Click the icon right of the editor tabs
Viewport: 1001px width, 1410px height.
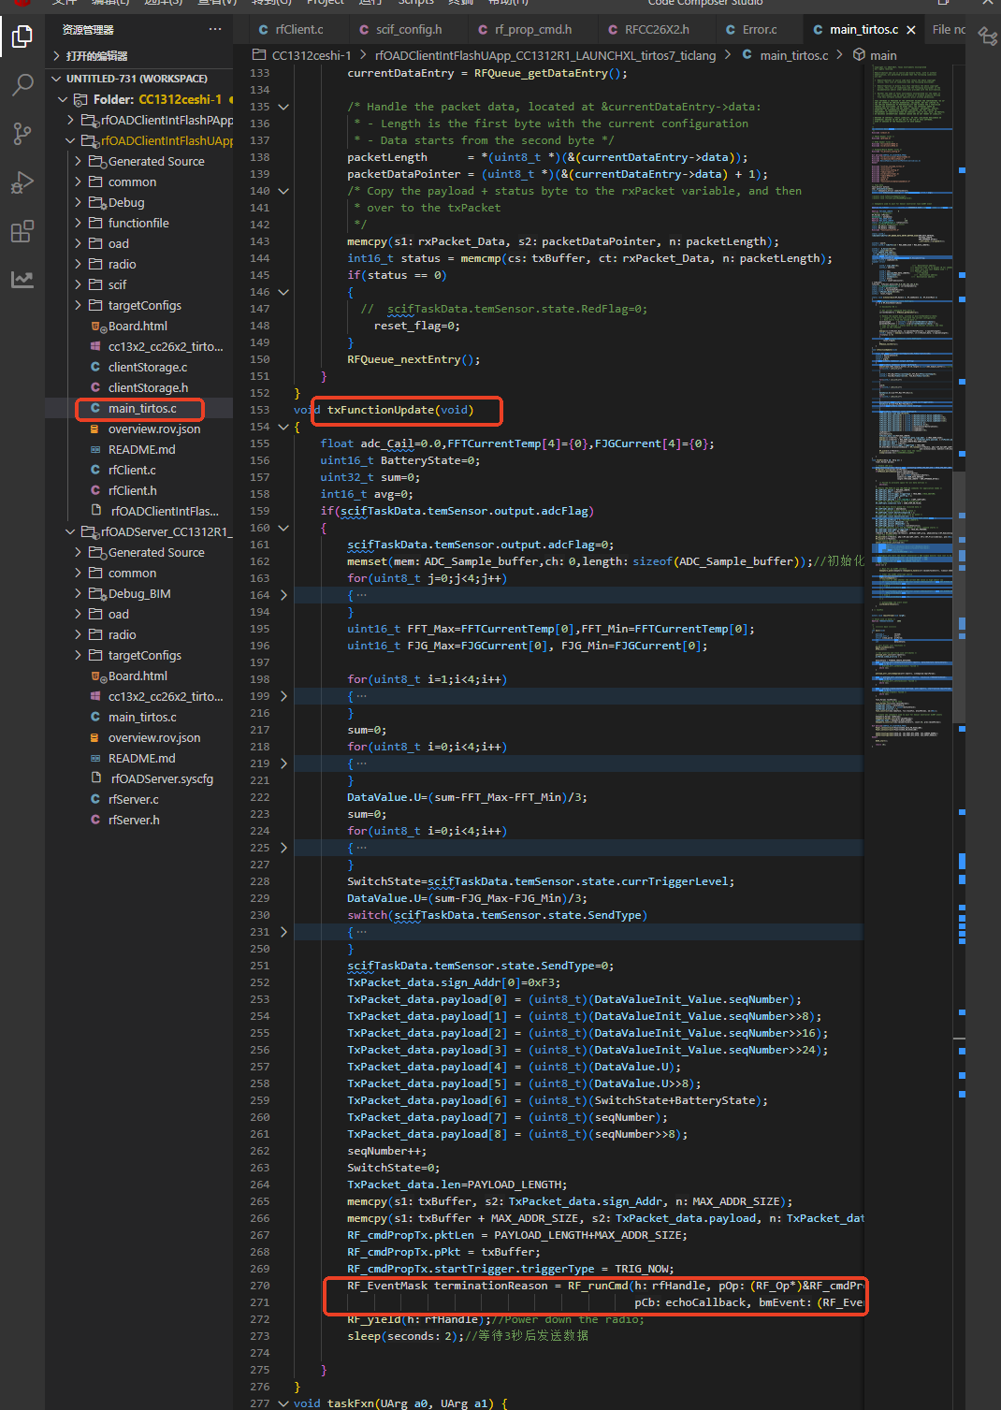point(987,36)
